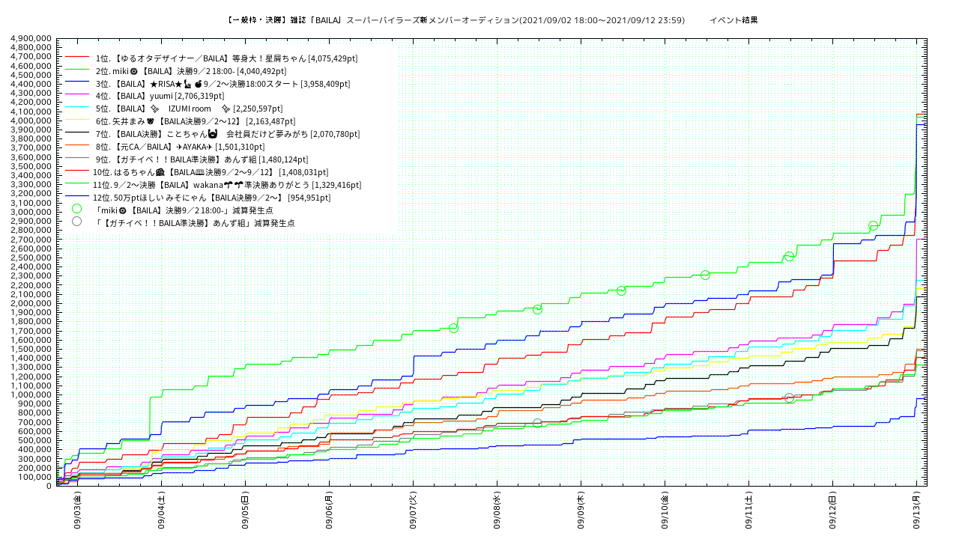This screenshot has width=959, height=539.
Task: Click gray circle marker between 09/08 and 09/09
Action: [537, 424]
